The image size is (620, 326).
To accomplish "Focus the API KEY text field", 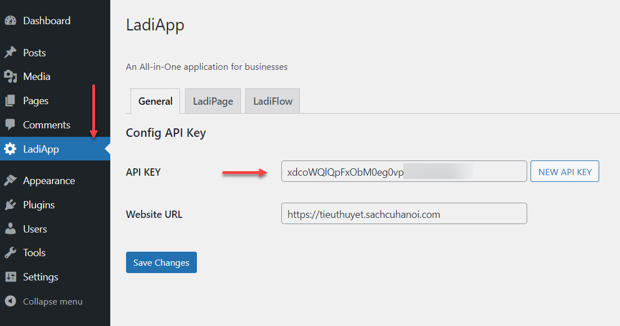I will pyautogui.click(x=403, y=172).
